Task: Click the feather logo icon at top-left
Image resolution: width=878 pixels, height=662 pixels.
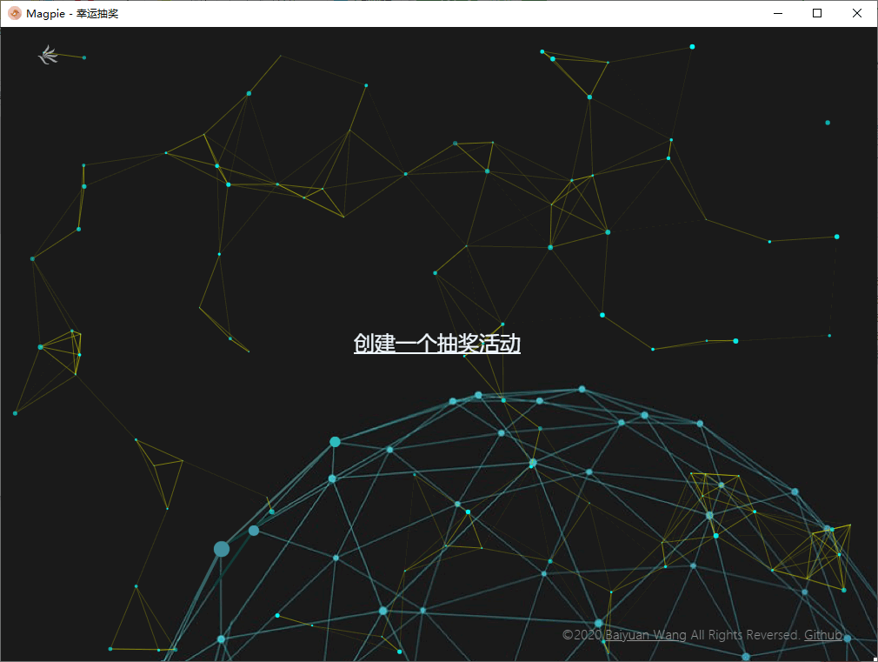Action: coord(48,55)
